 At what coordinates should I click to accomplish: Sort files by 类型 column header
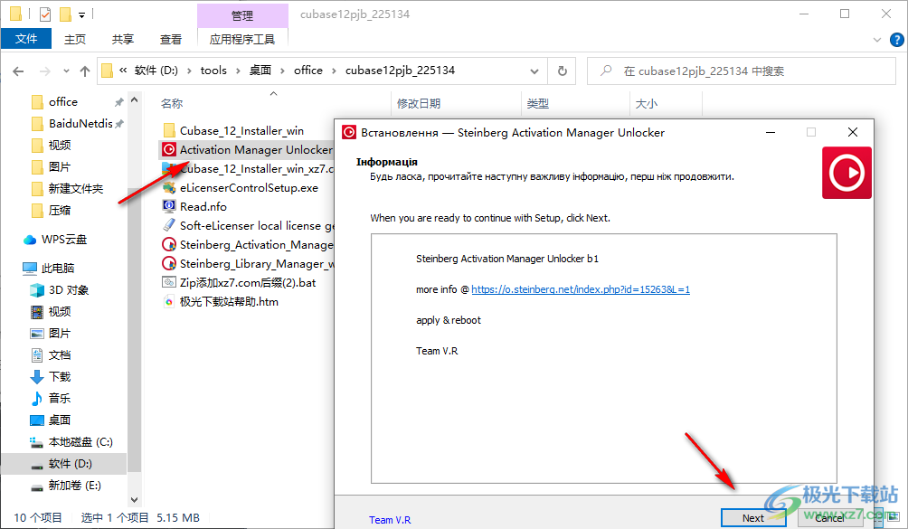tap(537, 104)
